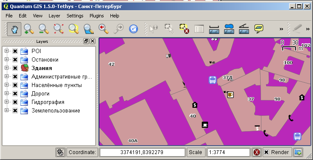313x160 pixels.
Task: Click the Zoom Last arrow icon
Action: [x=104, y=29]
